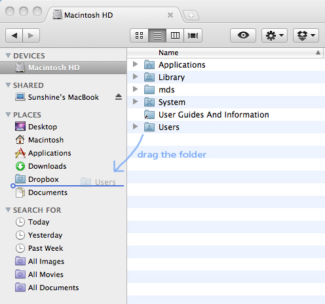Go back with the left arrow
This screenshot has width=325, height=304.
coord(14,35)
